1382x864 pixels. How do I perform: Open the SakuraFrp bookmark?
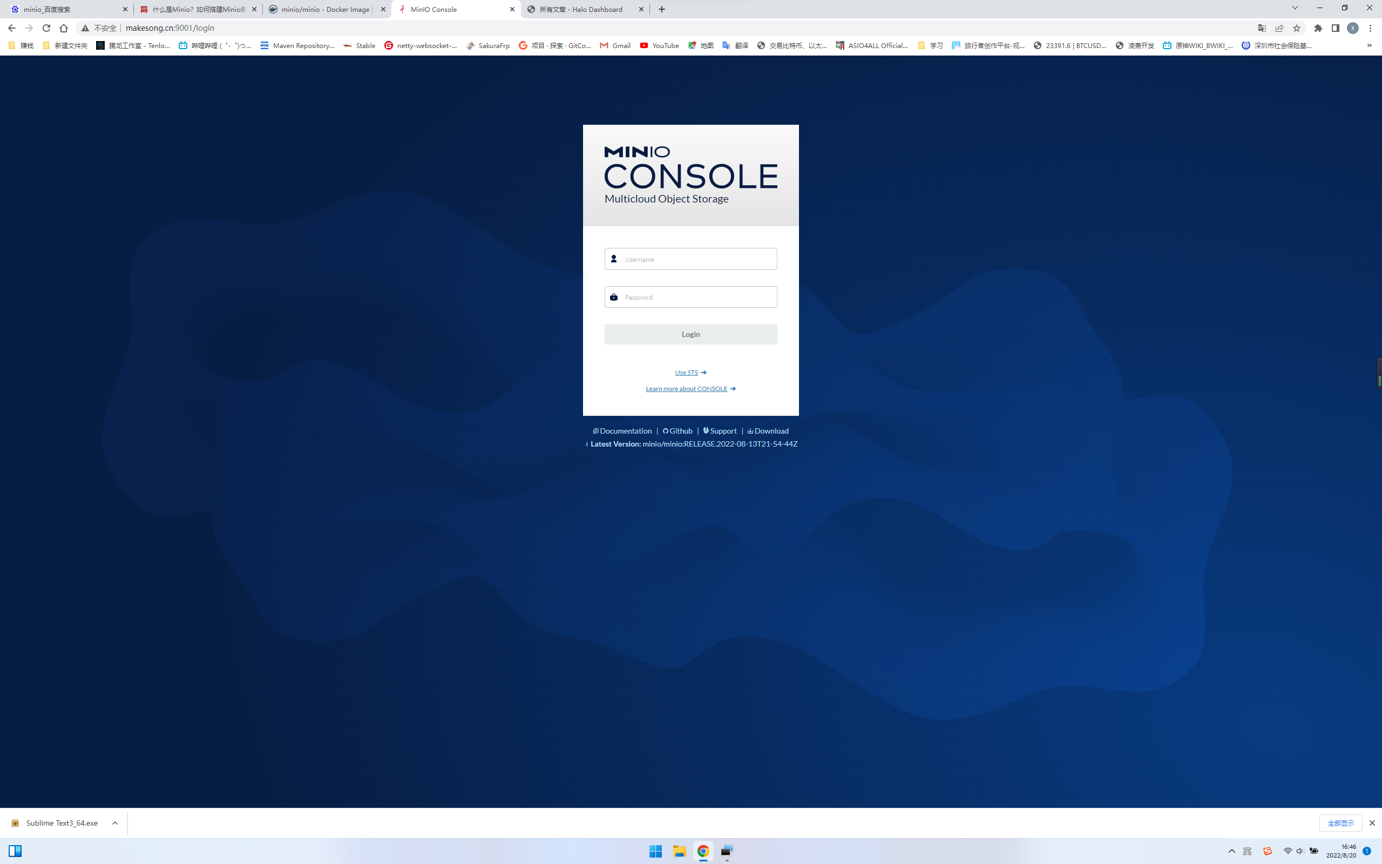[x=488, y=46]
